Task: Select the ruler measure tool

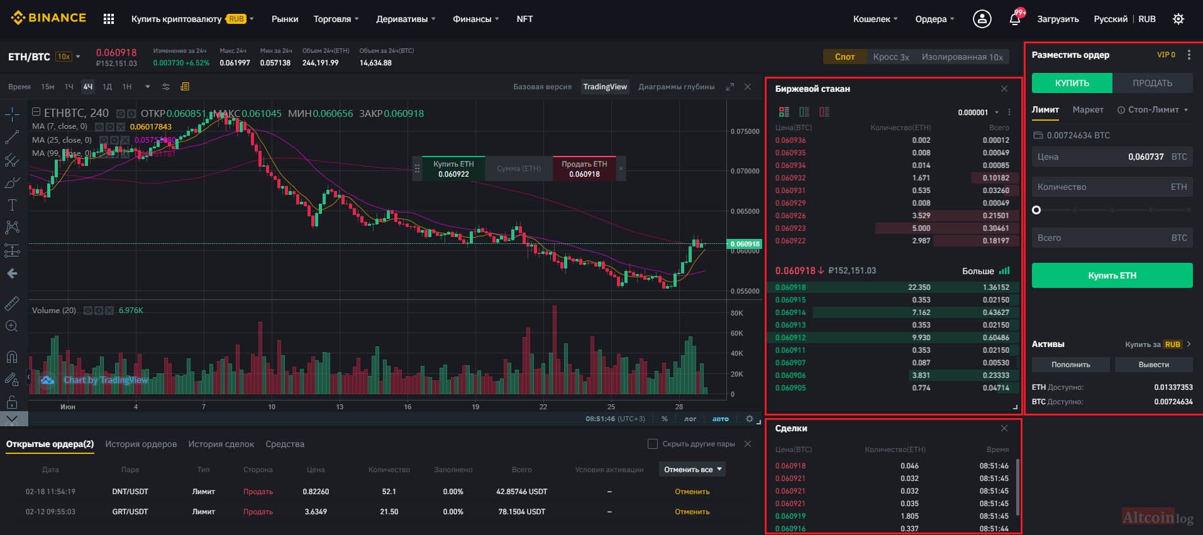Action: [x=12, y=304]
